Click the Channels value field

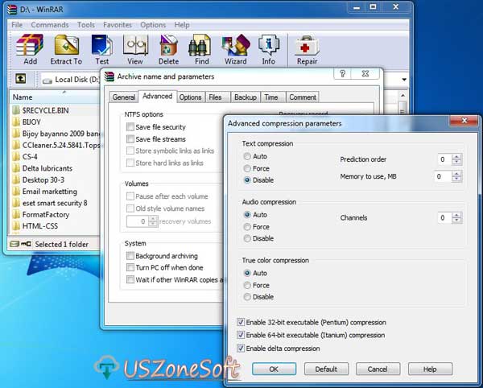(x=445, y=218)
